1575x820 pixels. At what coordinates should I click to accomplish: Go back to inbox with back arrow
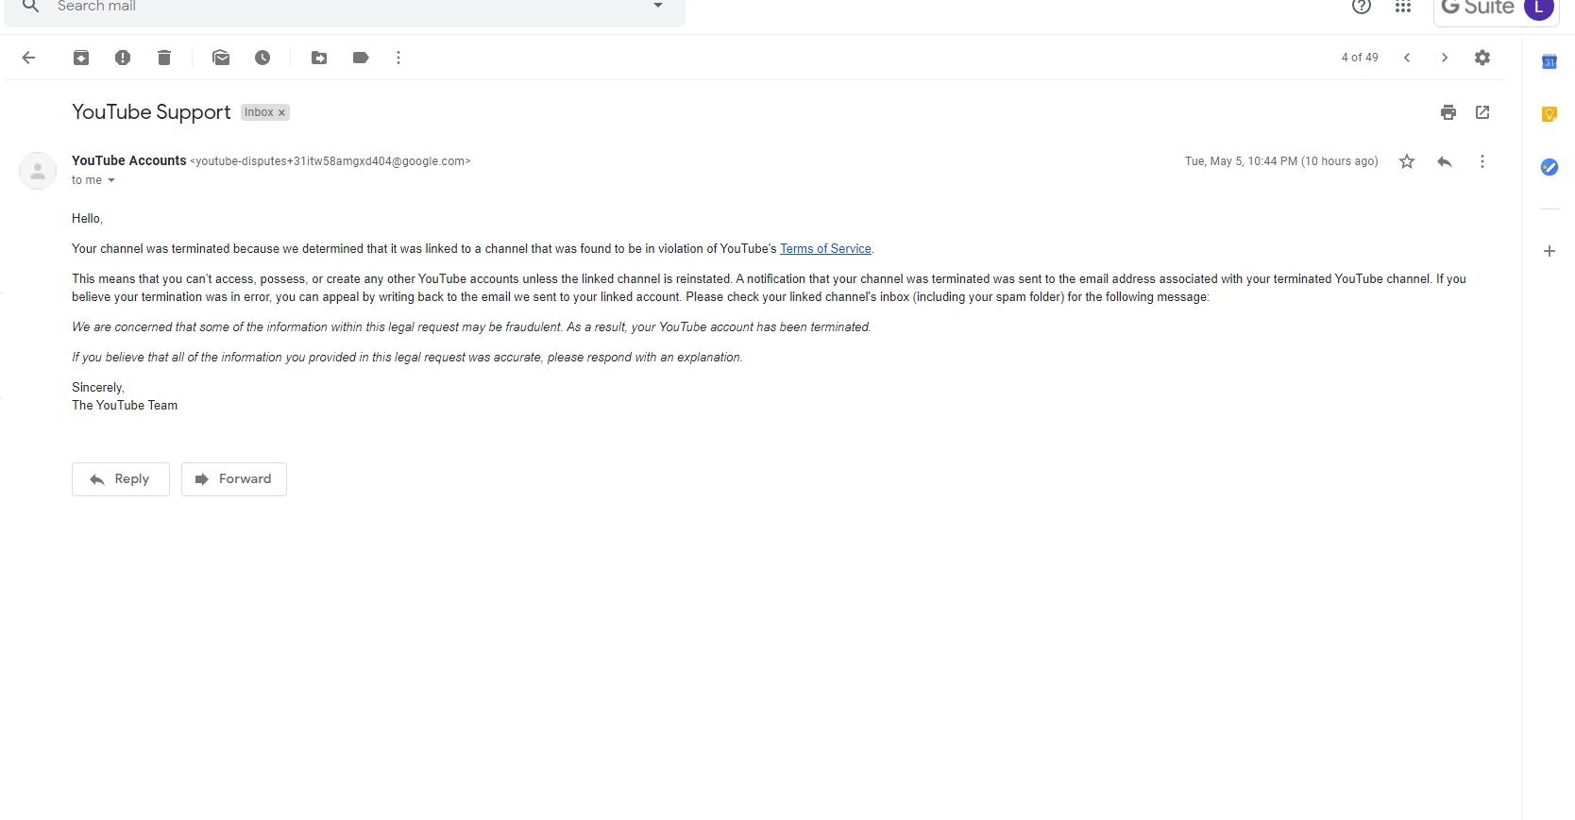[x=28, y=58]
